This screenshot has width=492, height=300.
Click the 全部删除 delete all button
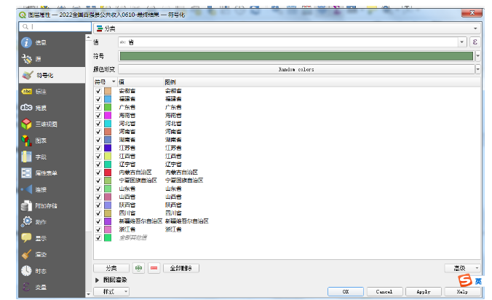[181, 268]
